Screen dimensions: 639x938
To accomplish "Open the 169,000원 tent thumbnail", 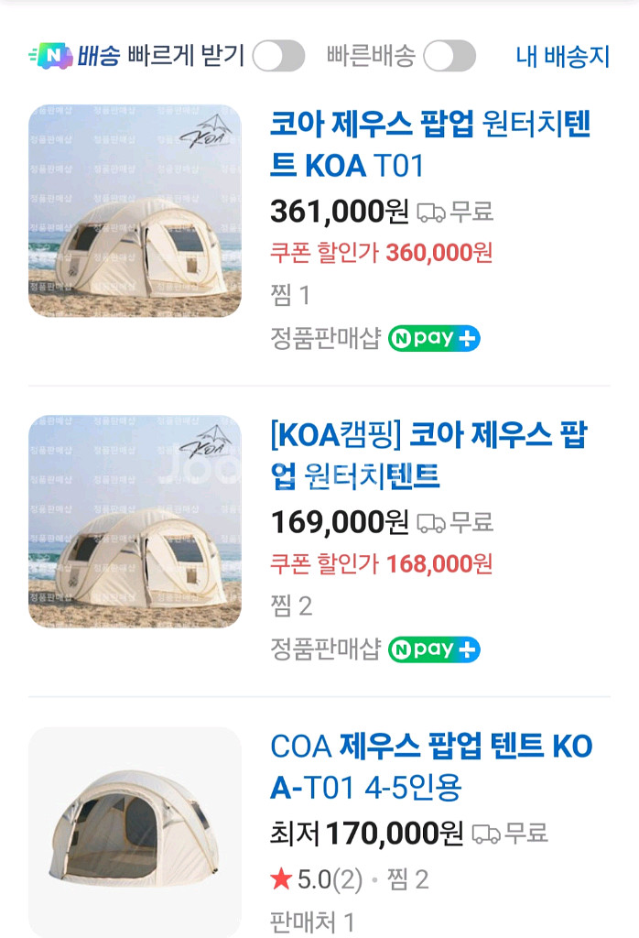I will (135, 521).
